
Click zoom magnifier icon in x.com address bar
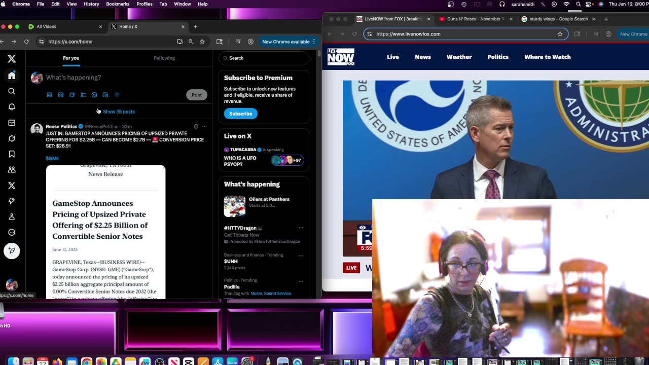[x=191, y=42]
